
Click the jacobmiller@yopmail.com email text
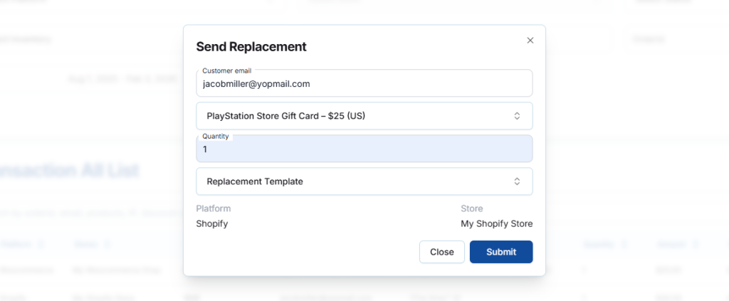click(256, 84)
